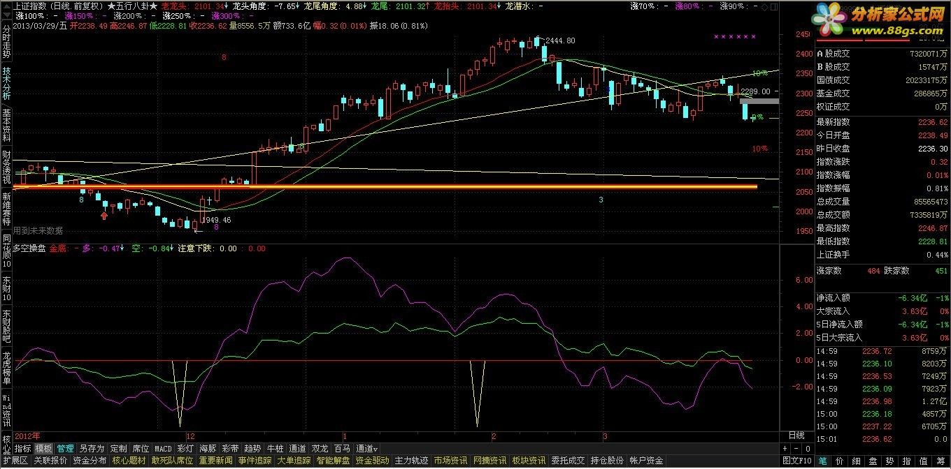Open the 持仓股份 tab
Image resolution: width=951 pixels, height=469 pixels.
(607, 461)
